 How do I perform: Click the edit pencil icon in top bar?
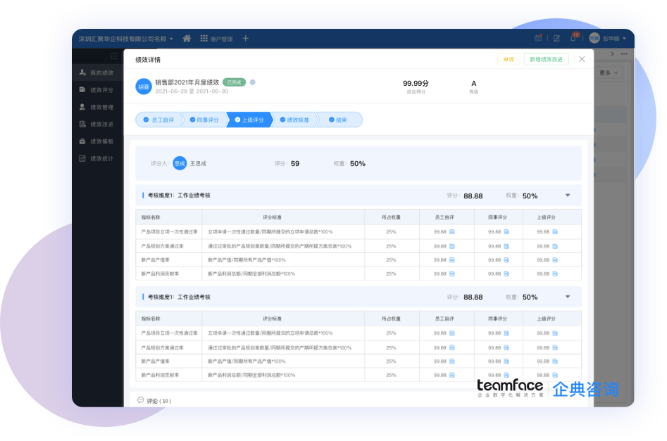click(x=556, y=39)
